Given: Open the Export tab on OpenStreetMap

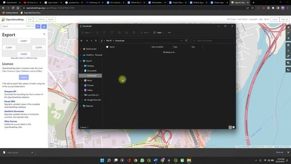Looking at the screenshot, I should click(x=50, y=19).
